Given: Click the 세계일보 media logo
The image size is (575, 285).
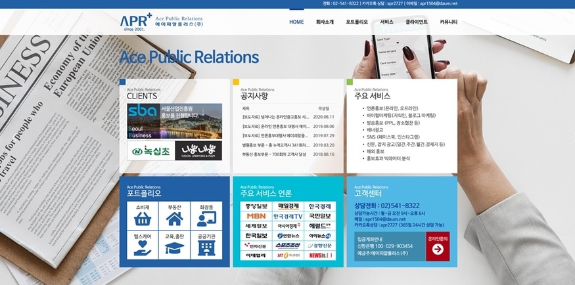Looking at the screenshot, I should [256, 226].
